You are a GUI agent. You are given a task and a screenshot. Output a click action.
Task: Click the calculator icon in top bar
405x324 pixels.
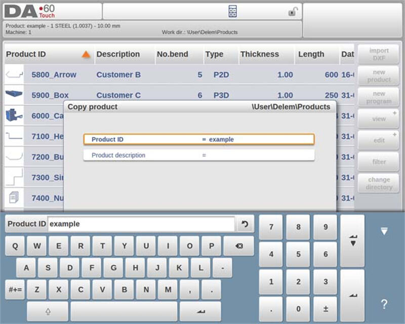(233, 11)
